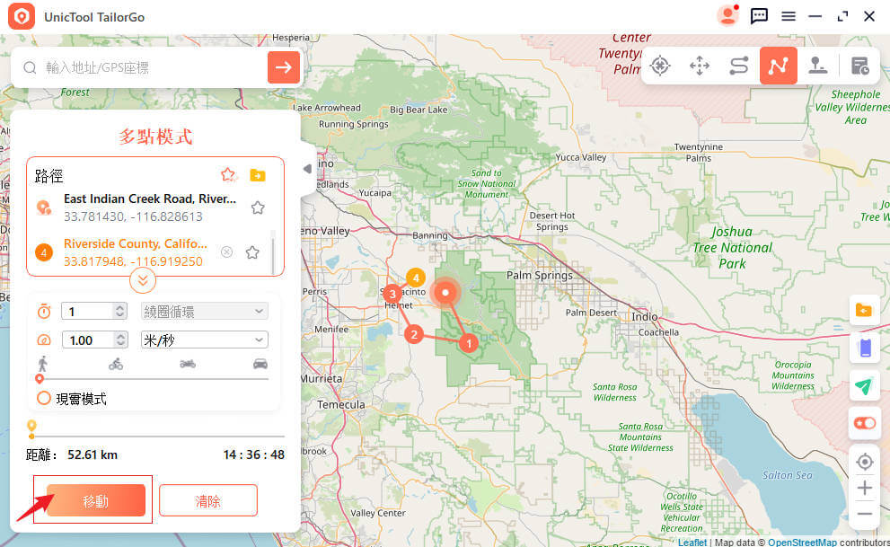Screen dimensions: 890x547
Task: Enable the 現實模式 realistic mode radio
Action: (44, 398)
